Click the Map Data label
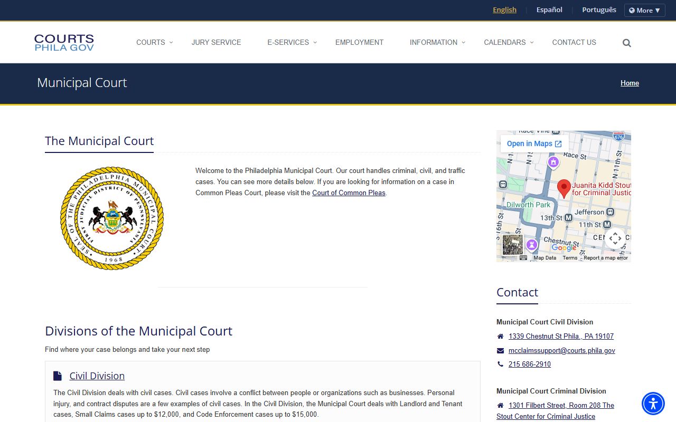This screenshot has width=676, height=422. [x=544, y=258]
